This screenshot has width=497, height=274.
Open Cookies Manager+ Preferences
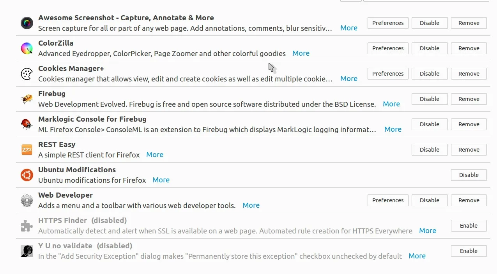pyautogui.click(x=388, y=74)
